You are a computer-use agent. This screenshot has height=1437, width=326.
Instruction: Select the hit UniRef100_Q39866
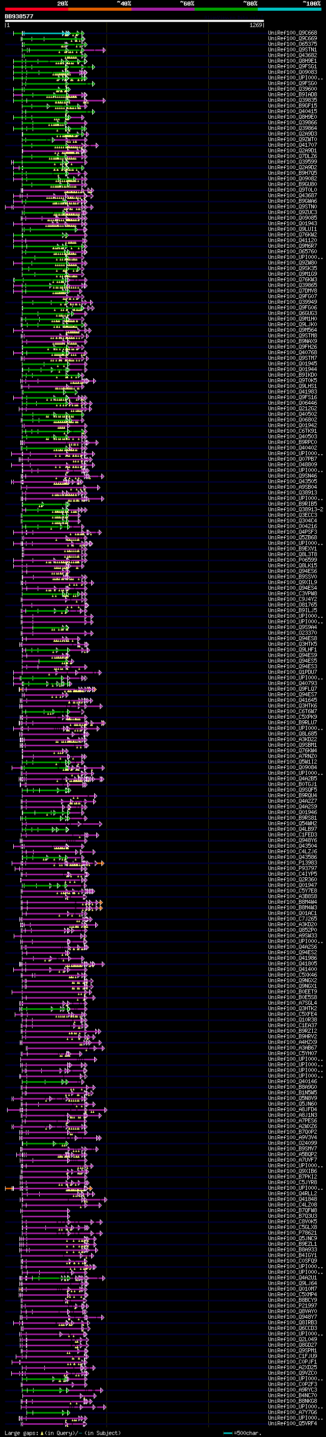[292, 123]
